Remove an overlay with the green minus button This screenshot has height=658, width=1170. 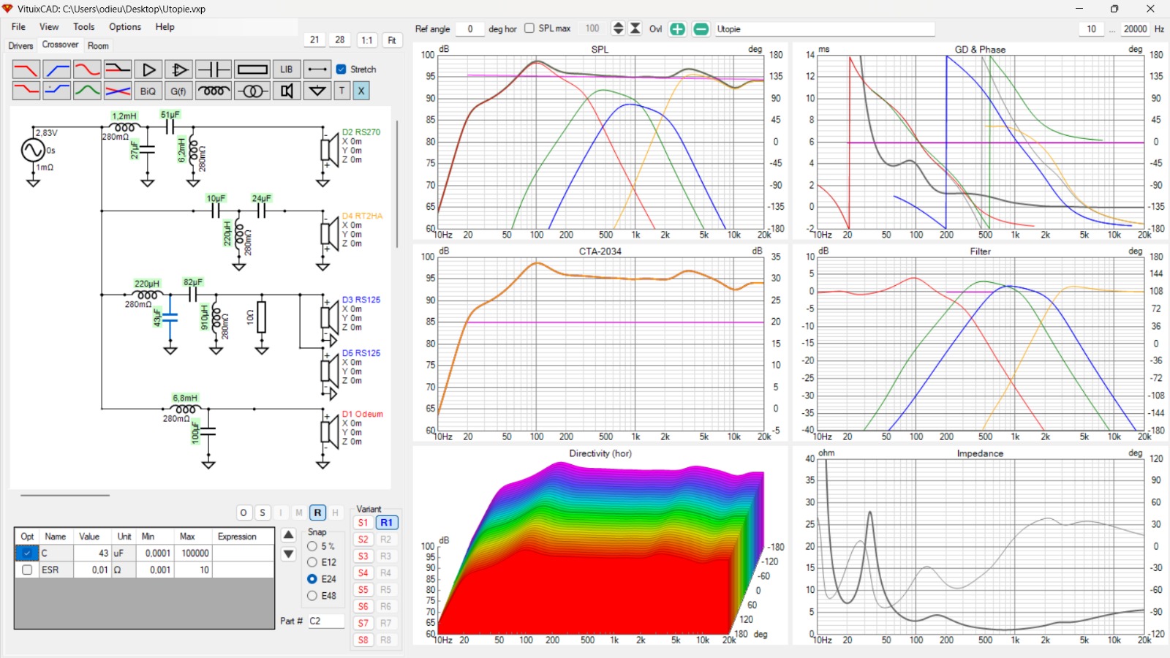pyautogui.click(x=701, y=29)
